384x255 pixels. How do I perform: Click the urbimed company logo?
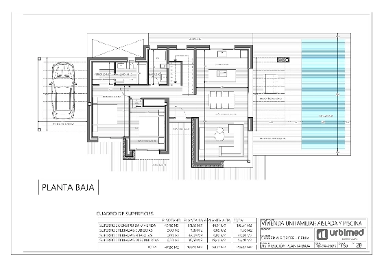[x=340, y=234]
